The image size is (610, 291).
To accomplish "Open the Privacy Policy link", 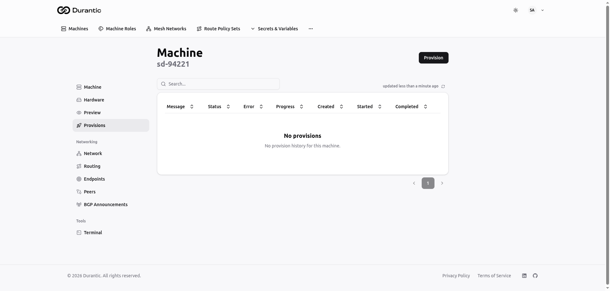I will (456, 276).
